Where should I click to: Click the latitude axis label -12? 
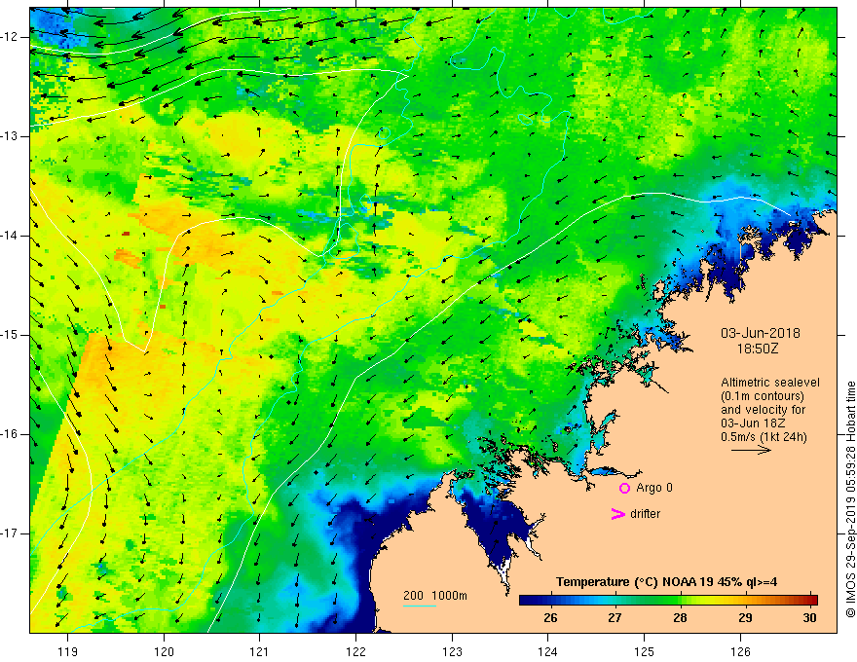tap(11, 37)
